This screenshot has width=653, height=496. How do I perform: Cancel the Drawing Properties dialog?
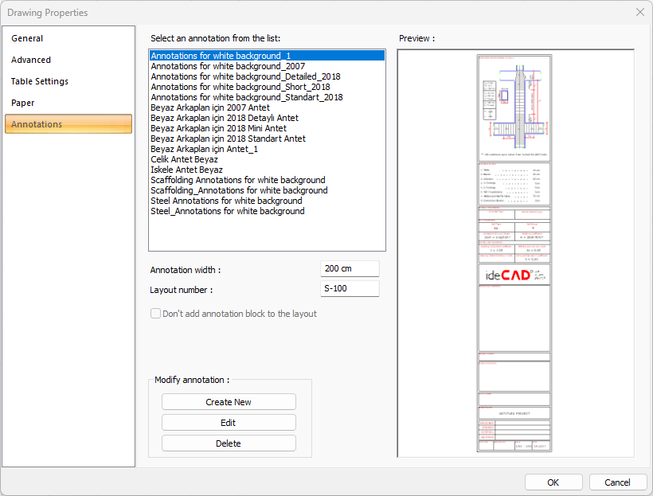[617, 482]
